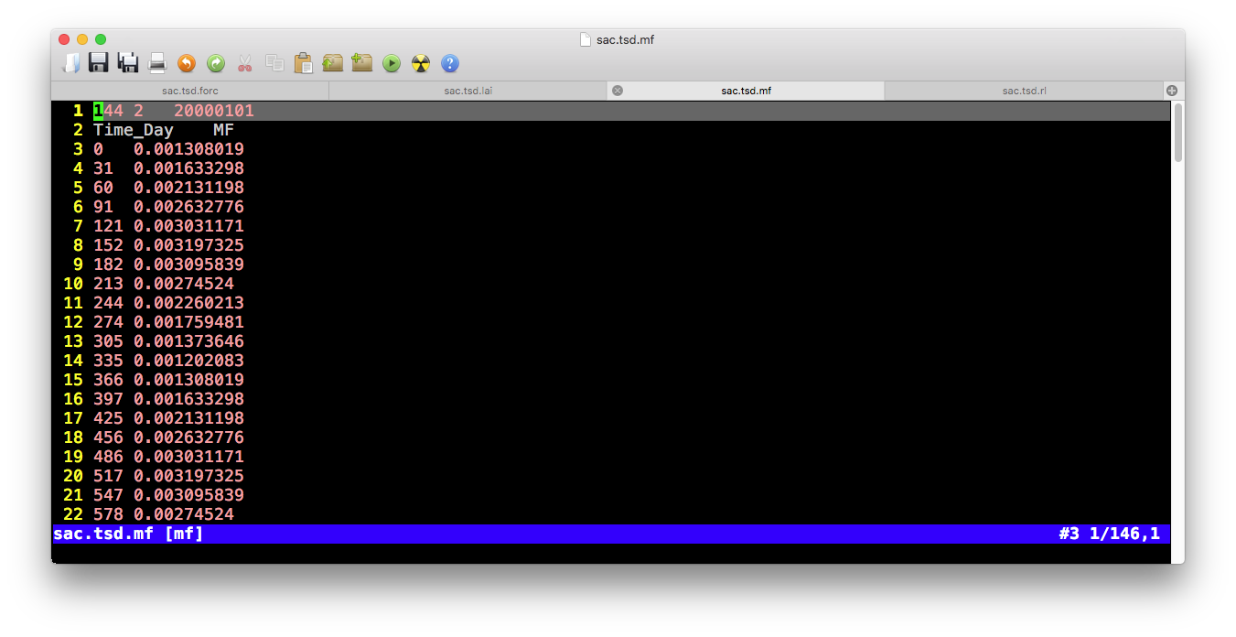Image resolution: width=1236 pixels, height=637 pixels.
Task: Switch to the sac.tsd.forc tab
Action: coord(190,91)
